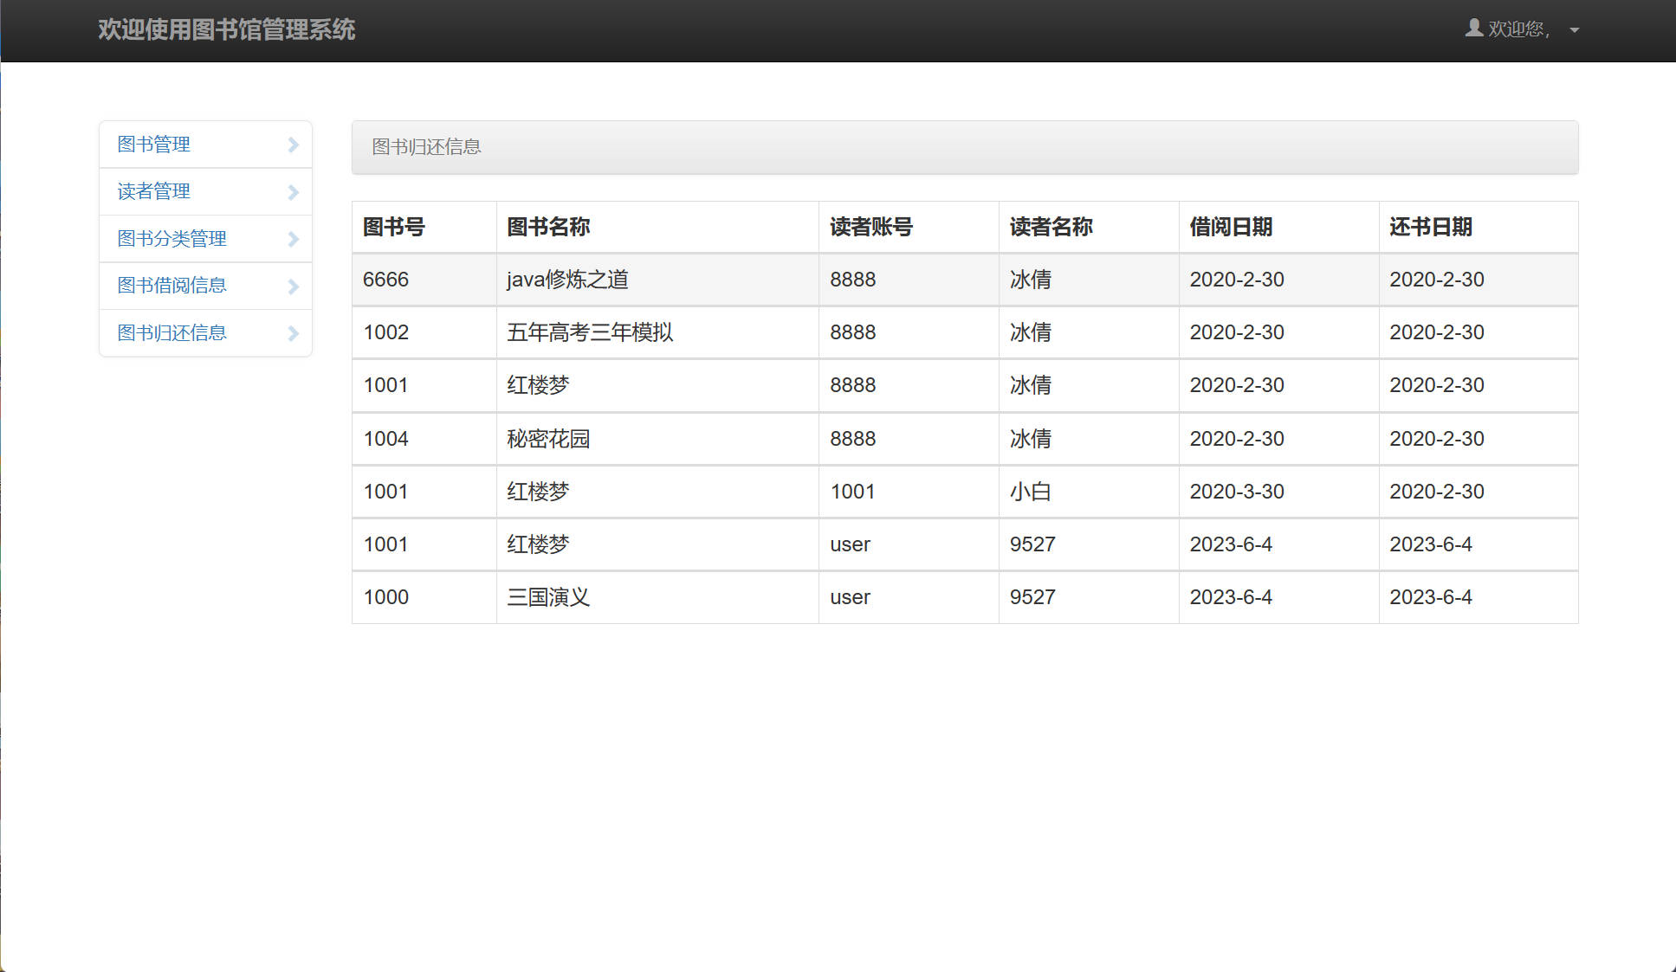
Task: Open the user dropdown caret in navbar
Action: 1574,30
